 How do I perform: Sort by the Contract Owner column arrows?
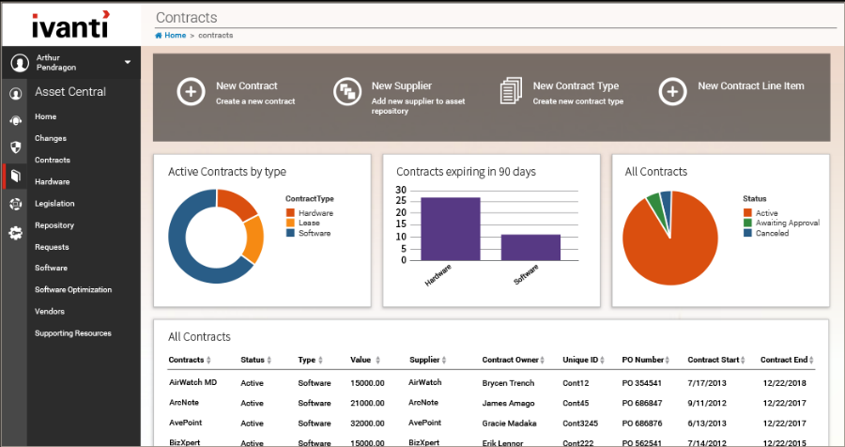543,361
